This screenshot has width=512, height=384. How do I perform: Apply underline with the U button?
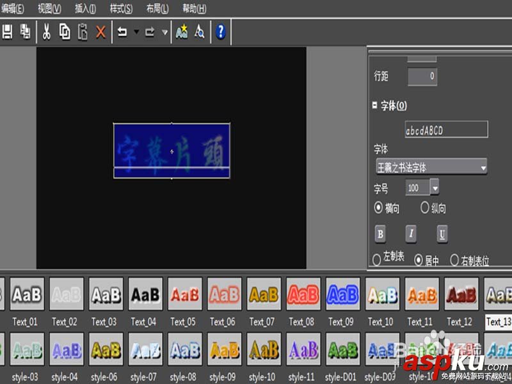click(442, 234)
